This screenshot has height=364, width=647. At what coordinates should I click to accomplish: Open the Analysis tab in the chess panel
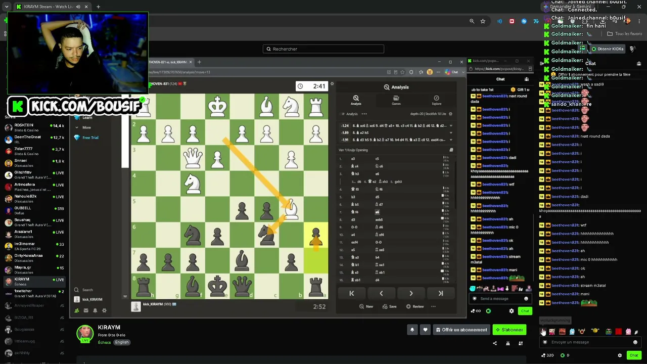coord(356,100)
